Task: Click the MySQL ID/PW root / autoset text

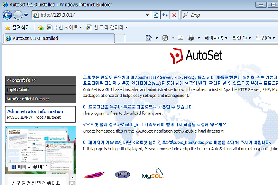Action: click(34, 118)
